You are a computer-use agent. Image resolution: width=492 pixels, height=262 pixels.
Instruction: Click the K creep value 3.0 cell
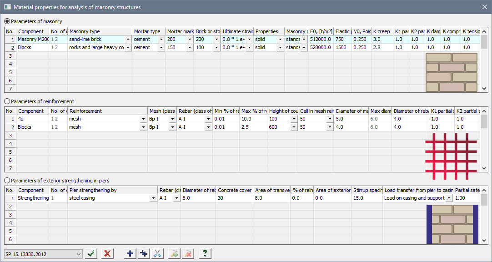(382, 40)
